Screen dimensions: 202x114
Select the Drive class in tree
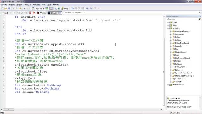pyautogui.click(x=177, y=37)
